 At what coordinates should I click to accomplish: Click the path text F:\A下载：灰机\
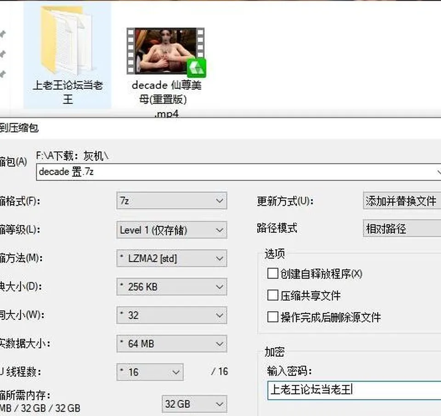click(72, 155)
